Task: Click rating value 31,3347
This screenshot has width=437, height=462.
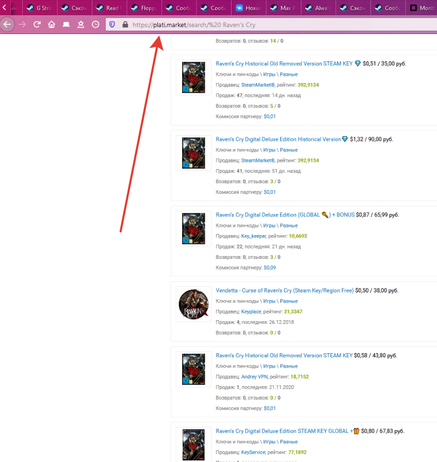Action: pos(293,311)
